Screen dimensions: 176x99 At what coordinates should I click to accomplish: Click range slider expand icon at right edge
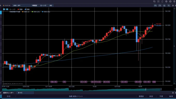pyautogui.click(x=175, y=89)
